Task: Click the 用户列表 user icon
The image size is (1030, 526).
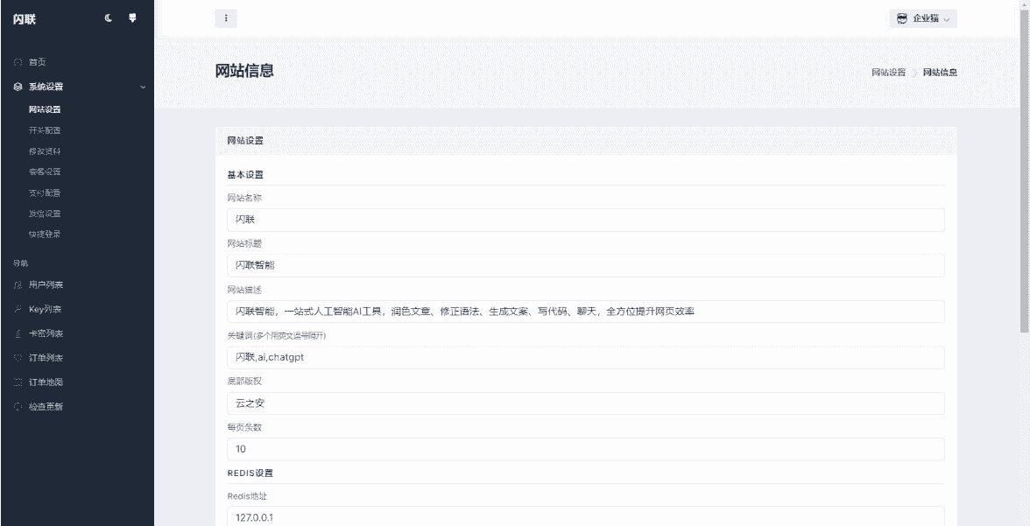Action: pos(18,285)
